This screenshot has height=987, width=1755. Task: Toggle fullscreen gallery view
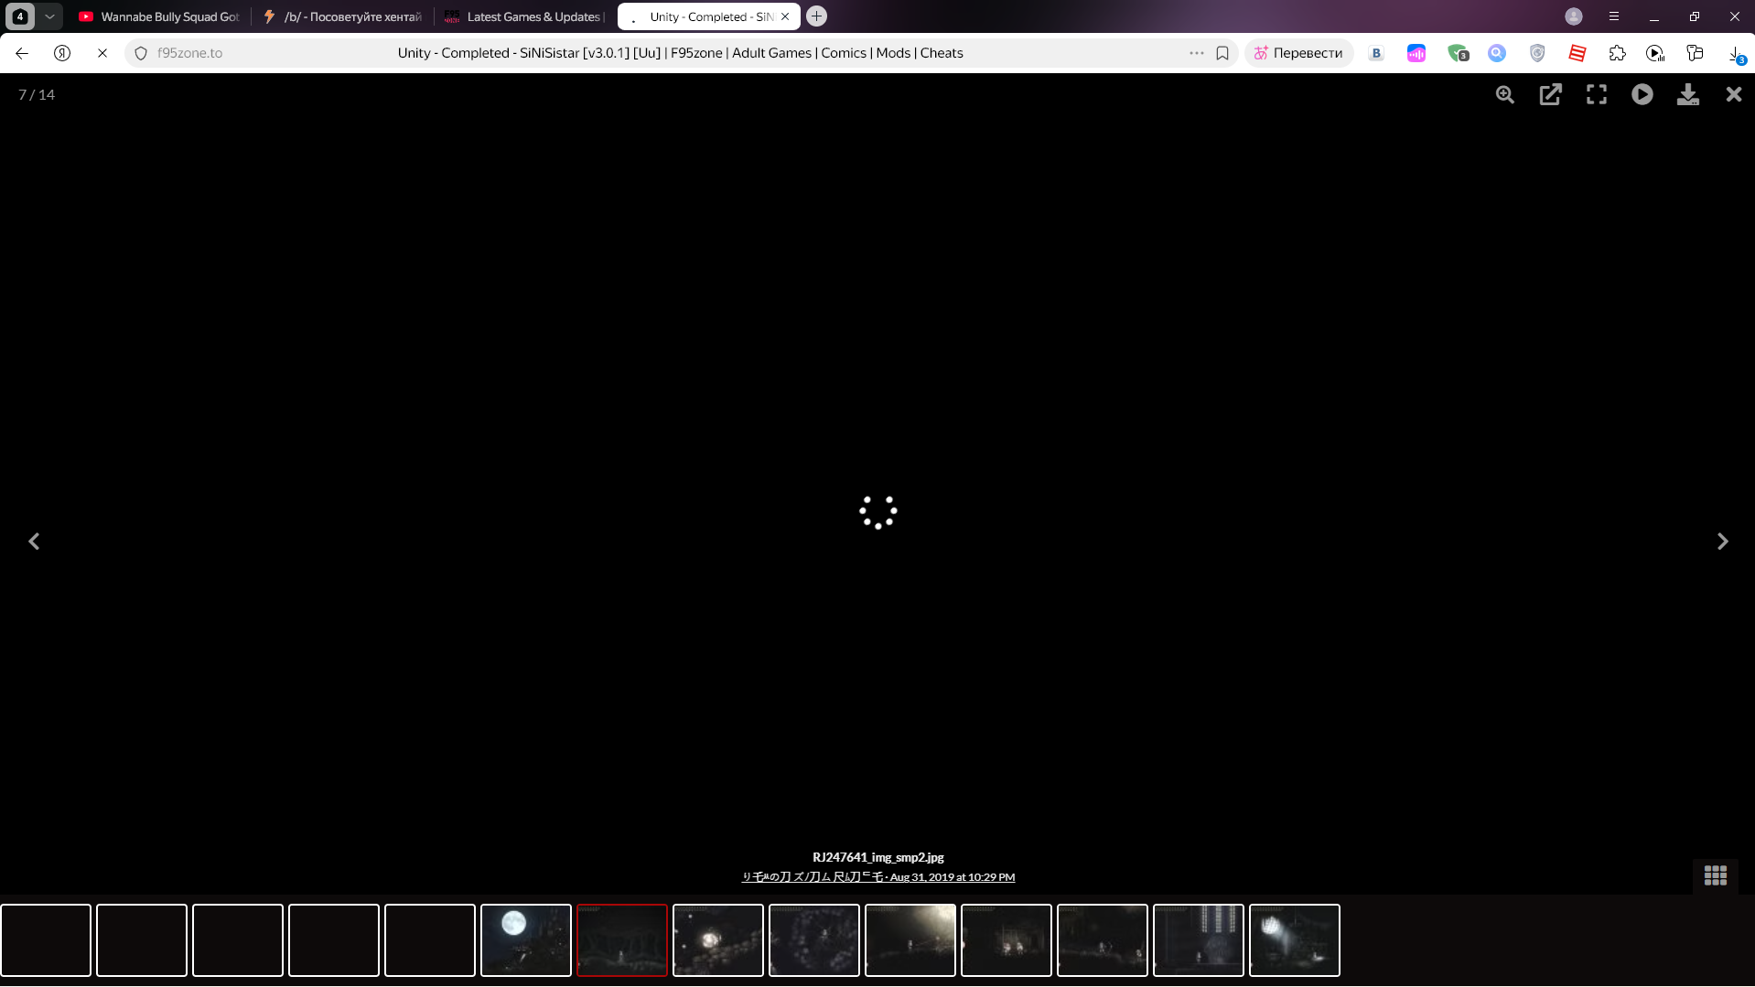tap(1597, 94)
